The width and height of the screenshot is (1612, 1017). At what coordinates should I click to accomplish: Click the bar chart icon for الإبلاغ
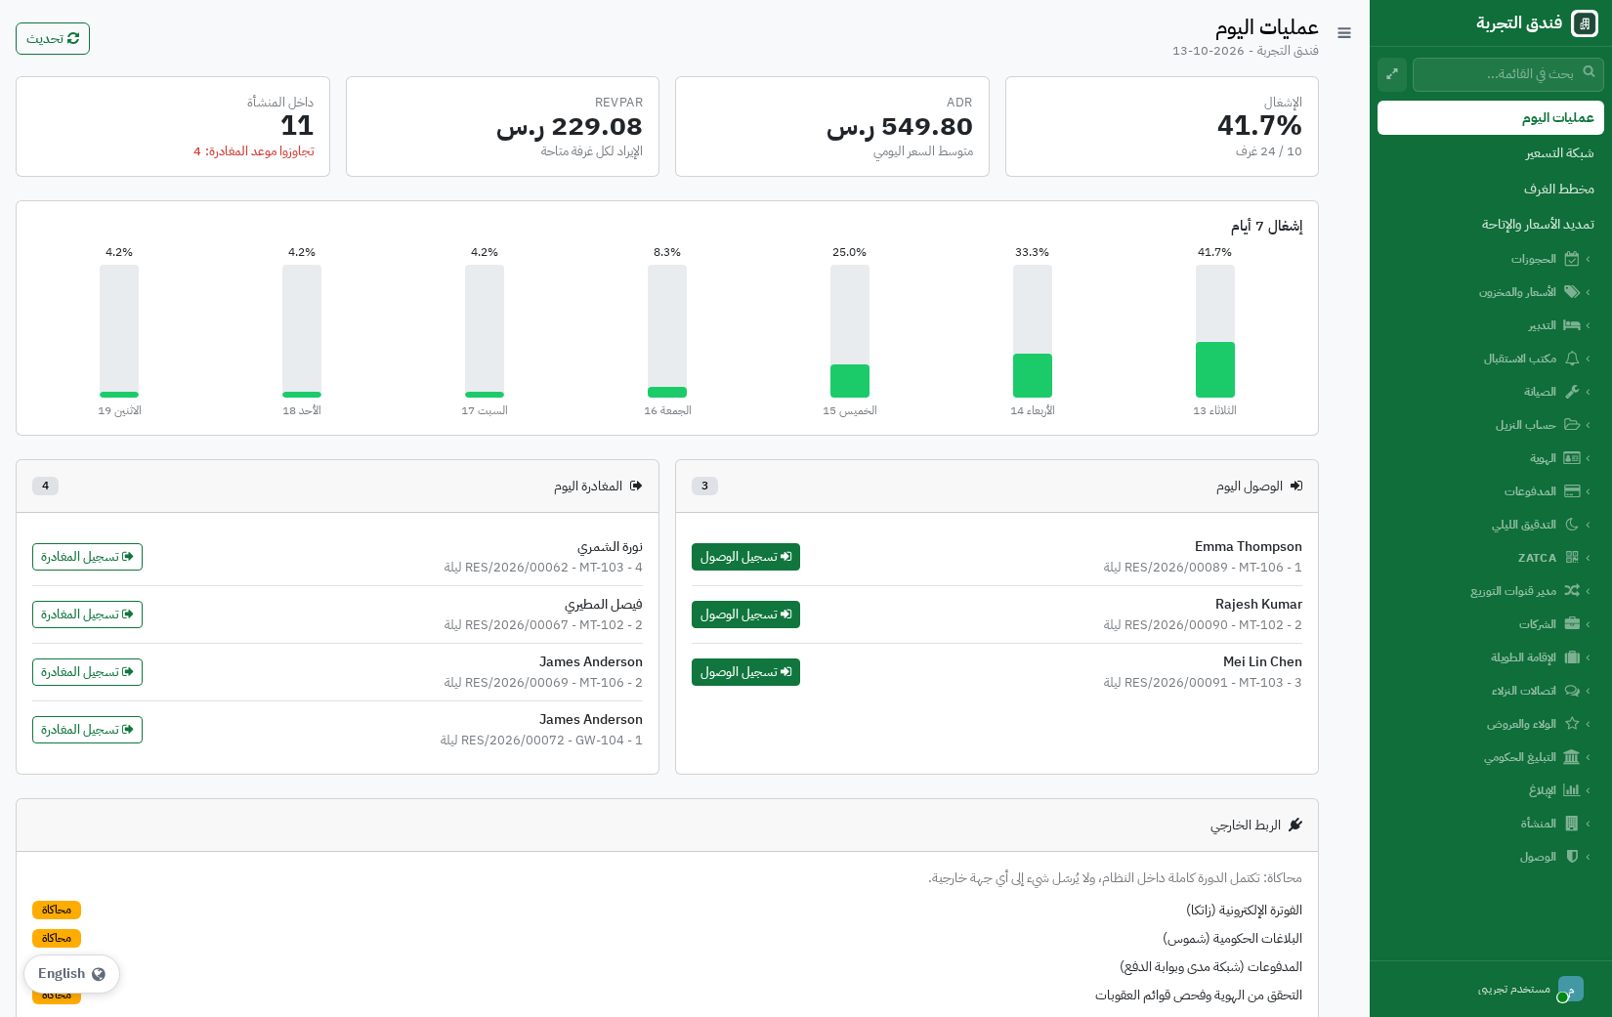(1572, 790)
